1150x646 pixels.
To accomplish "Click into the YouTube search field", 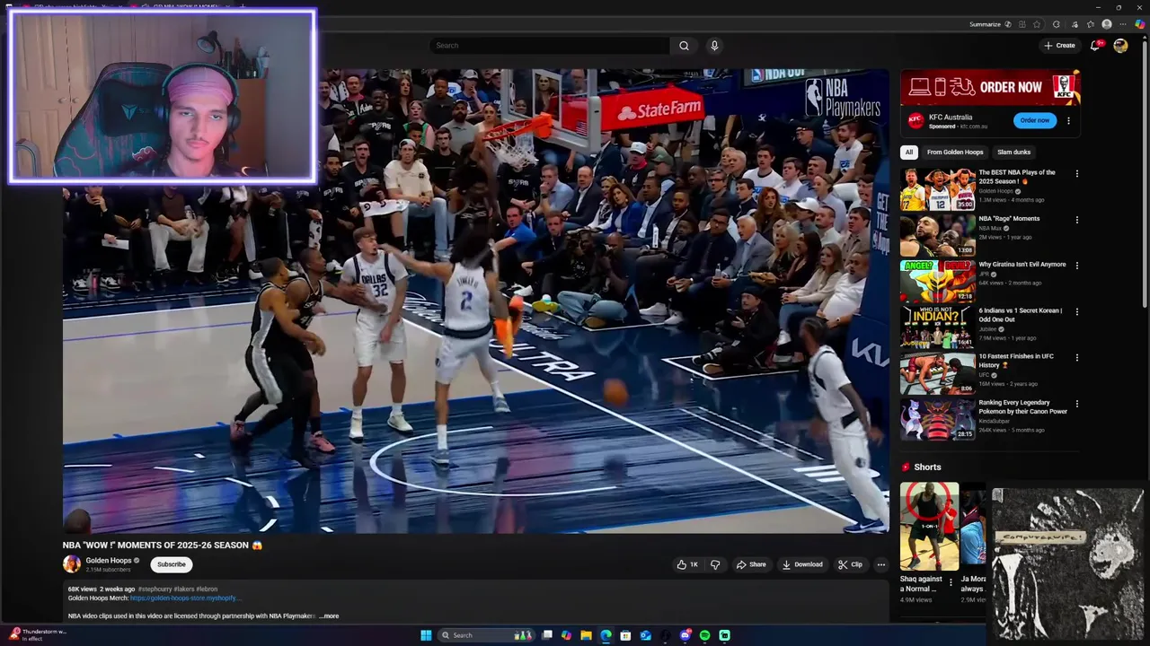I will [550, 46].
